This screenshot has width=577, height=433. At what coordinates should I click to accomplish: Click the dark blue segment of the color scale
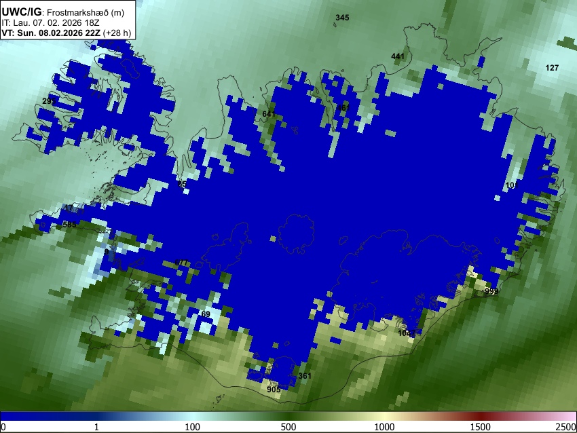[48, 416]
